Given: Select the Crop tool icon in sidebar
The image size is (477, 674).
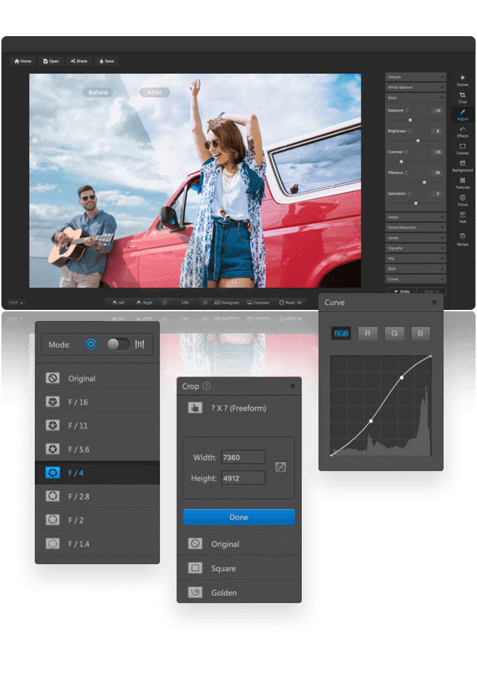Looking at the screenshot, I should click(462, 97).
